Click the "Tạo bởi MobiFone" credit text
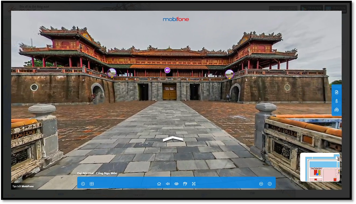Image resolution: width=356 pixels, height=204 pixels. pos(23,186)
